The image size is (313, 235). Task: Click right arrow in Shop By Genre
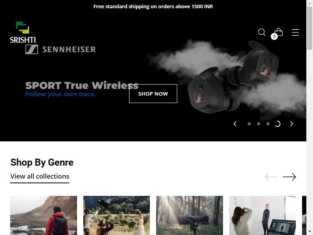click(289, 177)
